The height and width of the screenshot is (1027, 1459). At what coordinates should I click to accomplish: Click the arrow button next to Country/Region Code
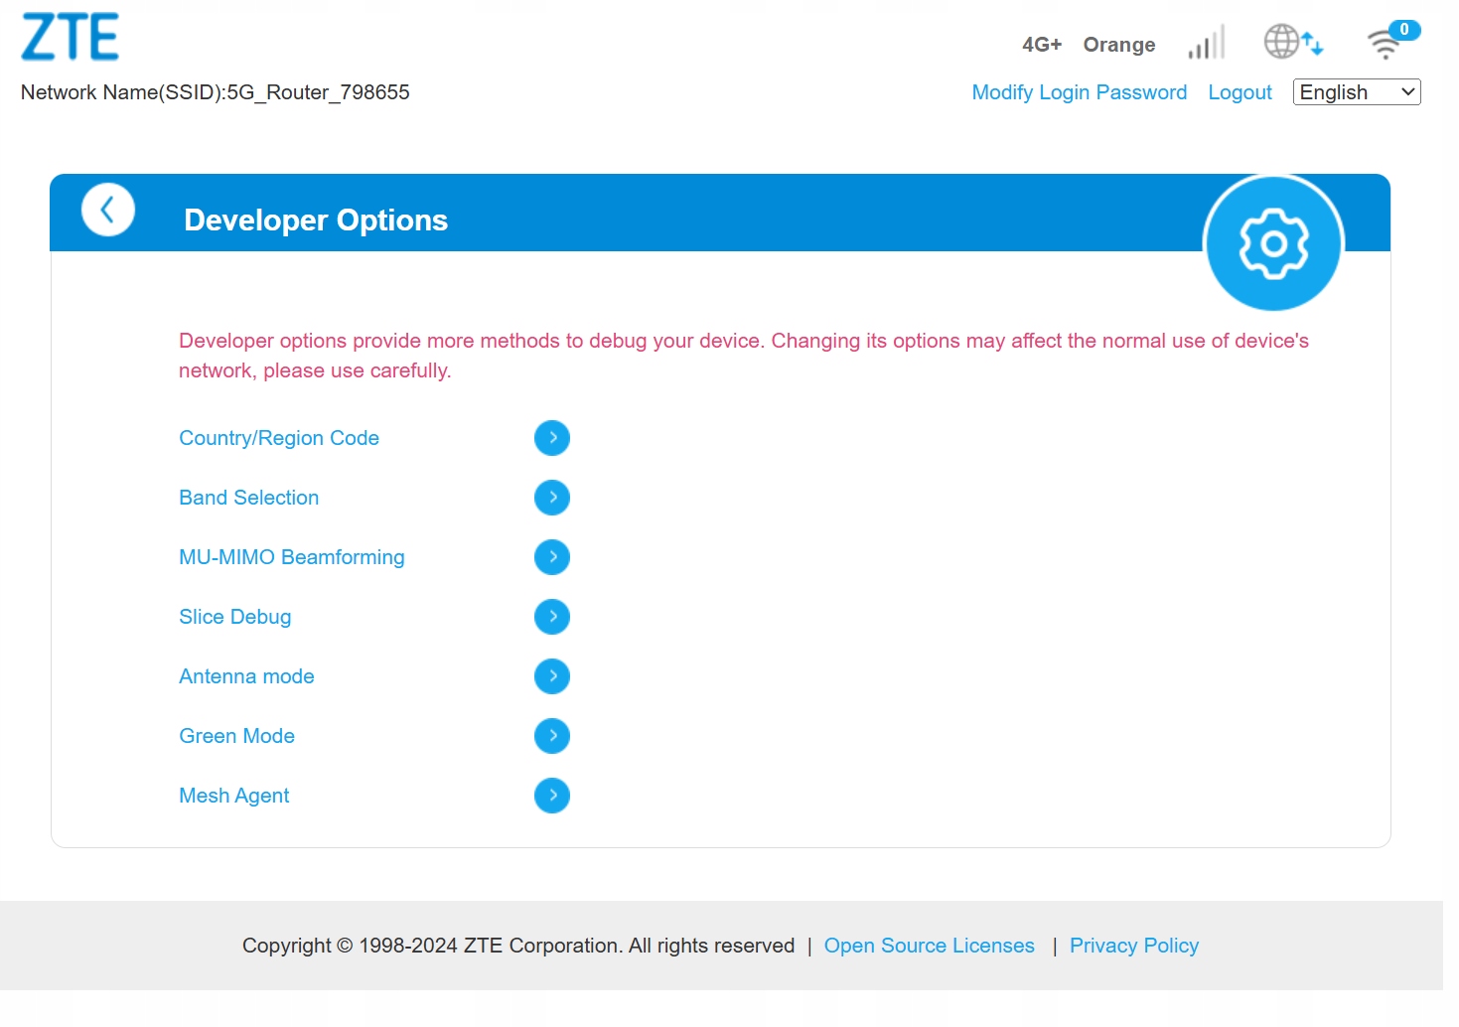point(551,438)
